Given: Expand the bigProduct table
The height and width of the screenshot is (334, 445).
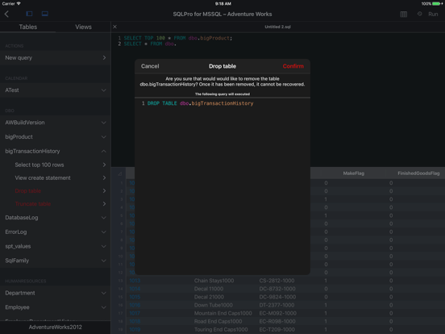Looking at the screenshot, I should point(56,137).
